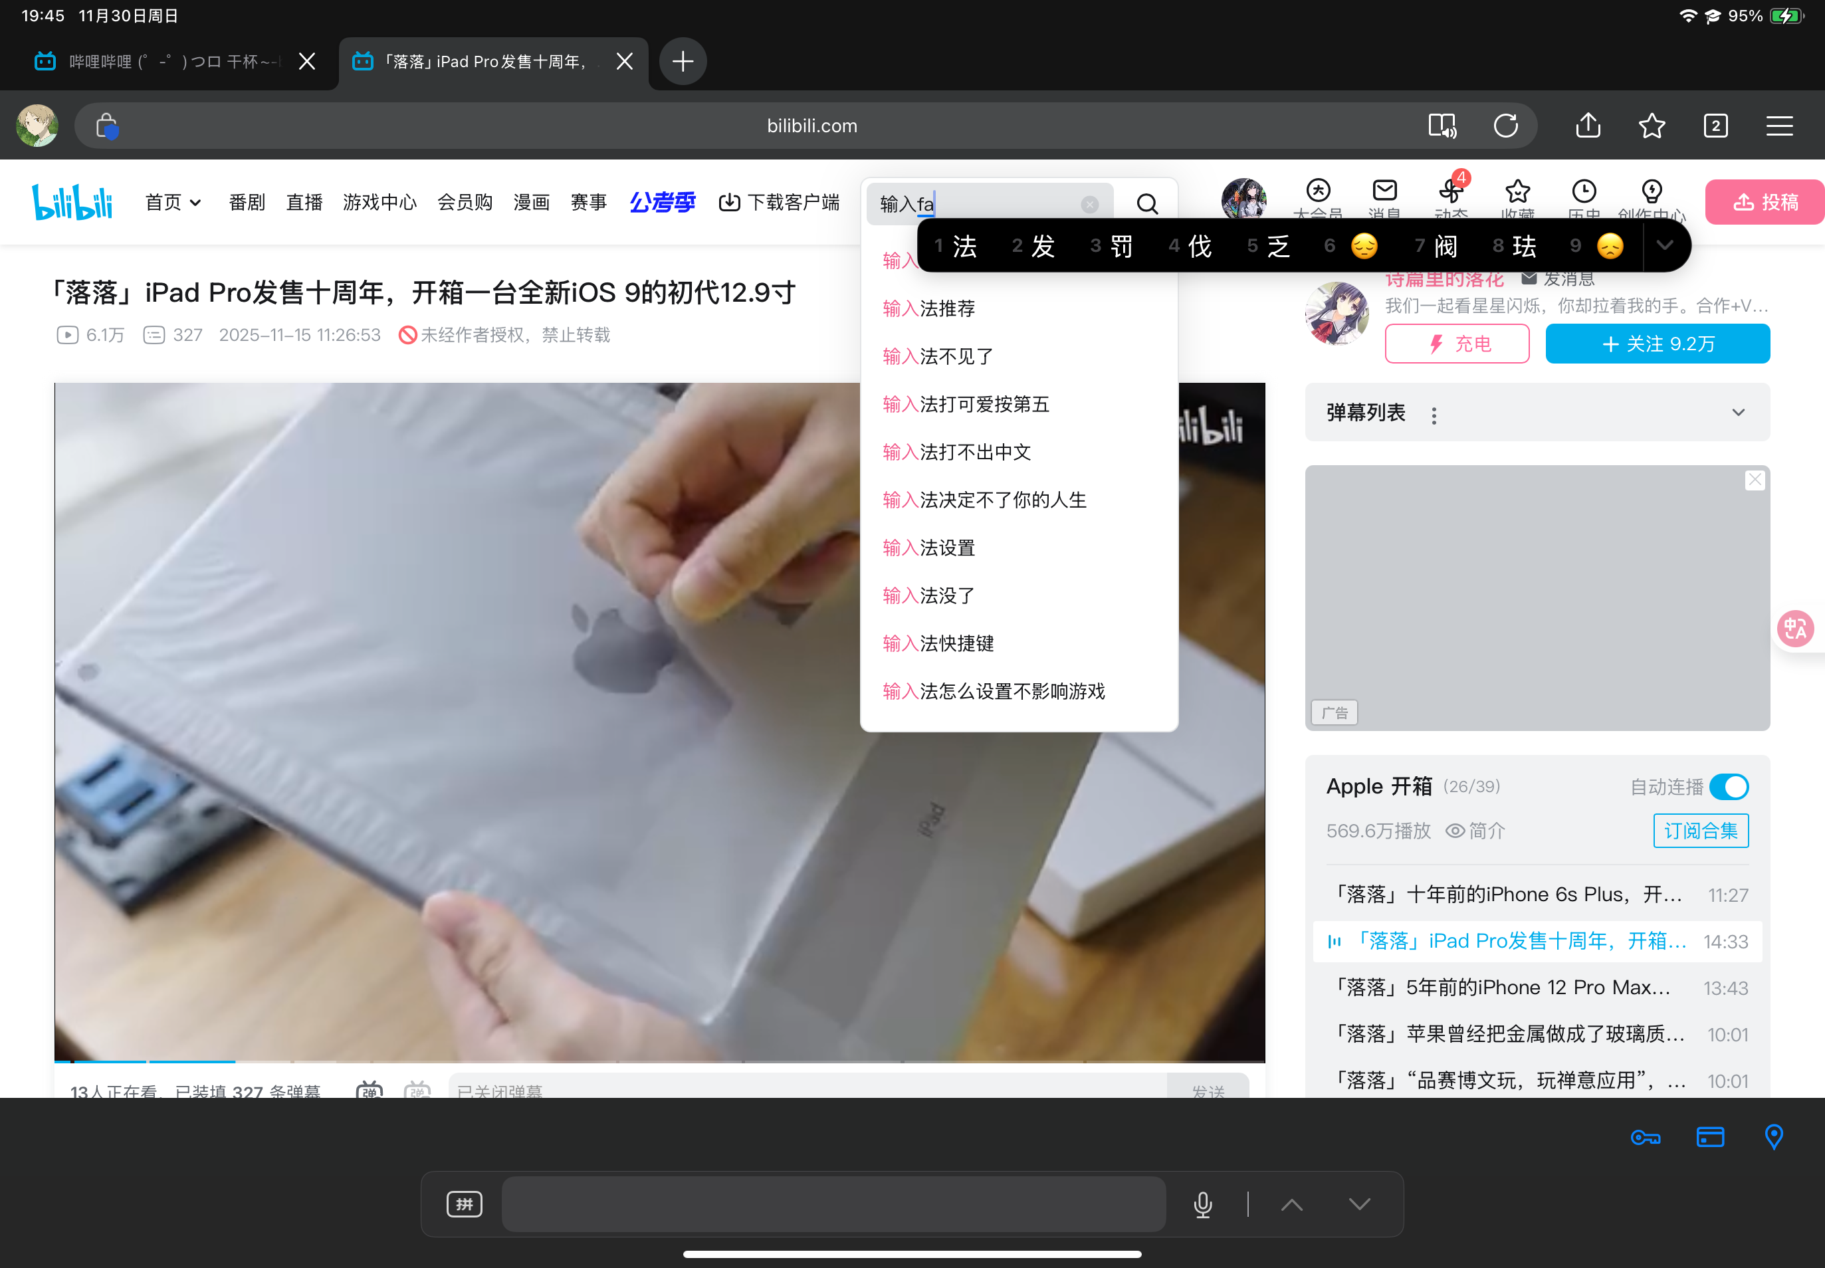This screenshot has height=1268, width=1825.
Task: Tap the share icon in the toolbar
Action: 1588,126
